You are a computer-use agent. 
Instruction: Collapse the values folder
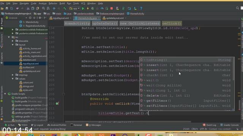click(x=13, y=79)
